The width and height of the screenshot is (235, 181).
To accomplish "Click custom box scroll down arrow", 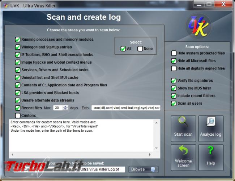I will [157, 148].
